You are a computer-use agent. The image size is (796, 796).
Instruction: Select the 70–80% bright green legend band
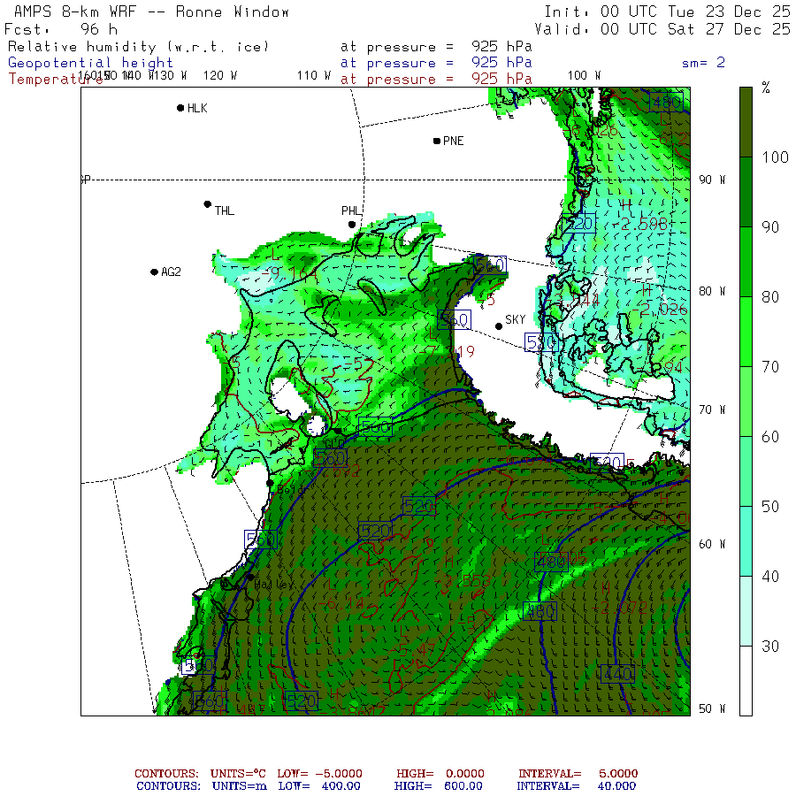pos(746,332)
